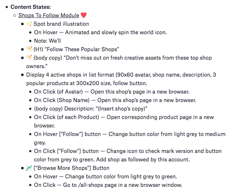This screenshot has height=195, width=234.
Task: Click chart emoji before Browse More Shops
Action: 29,168
